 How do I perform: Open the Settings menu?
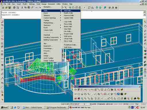pos(32,4)
